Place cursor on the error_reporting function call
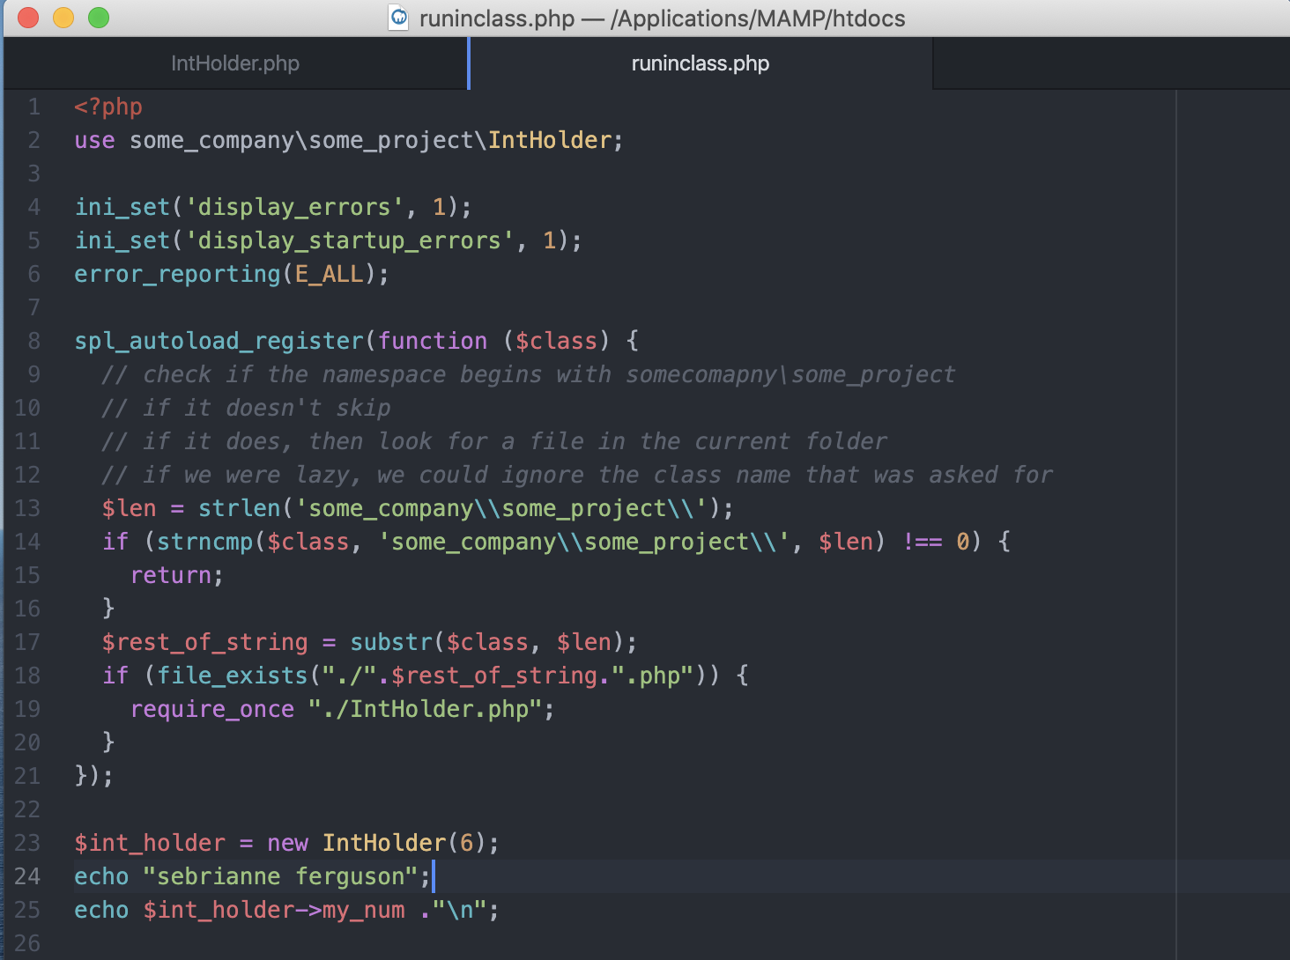1290x960 pixels. 177,274
